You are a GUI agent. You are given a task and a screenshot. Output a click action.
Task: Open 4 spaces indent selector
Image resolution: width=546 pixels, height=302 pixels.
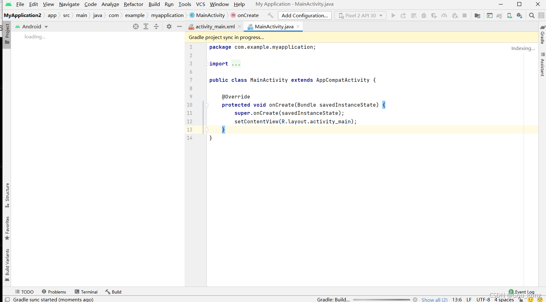pos(504,299)
